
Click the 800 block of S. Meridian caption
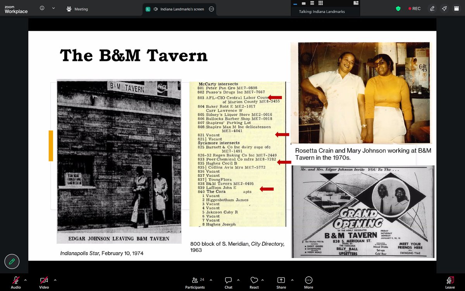pyautogui.click(x=237, y=247)
